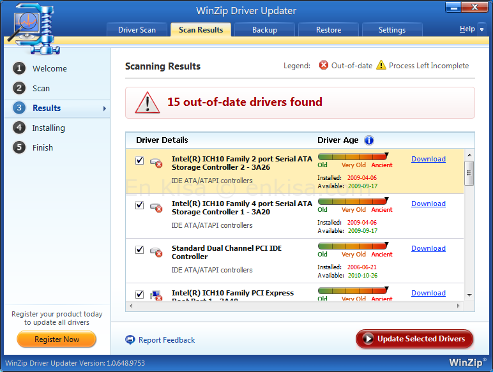The width and height of the screenshot is (493, 372).
Task: Close the WinZip Driver Updater window
Action: pyautogui.click(x=474, y=7)
